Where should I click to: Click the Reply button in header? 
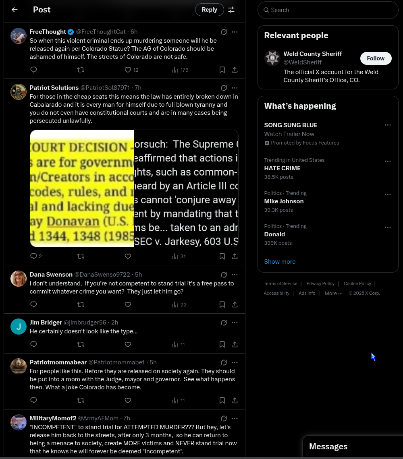point(209,10)
